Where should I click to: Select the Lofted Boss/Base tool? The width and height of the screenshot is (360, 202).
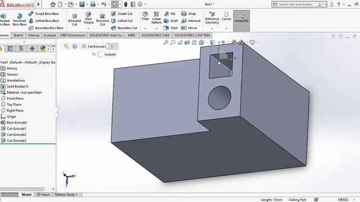coord(44,21)
